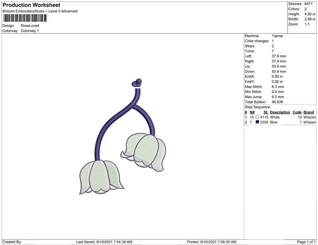This screenshot has width=318, height=245.
Task: Click the Total Bobbin value 46.83ft
Action: (277, 102)
